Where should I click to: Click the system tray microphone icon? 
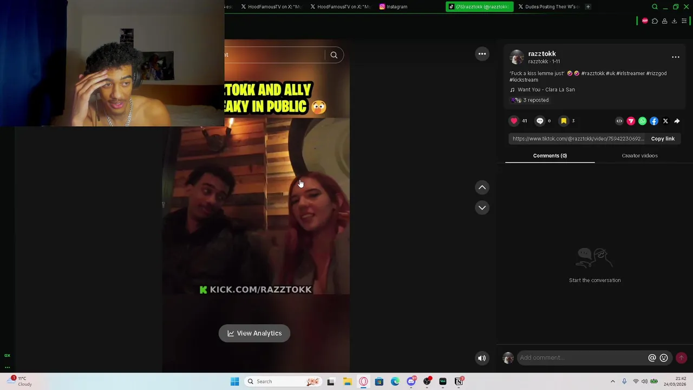tap(624, 381)
